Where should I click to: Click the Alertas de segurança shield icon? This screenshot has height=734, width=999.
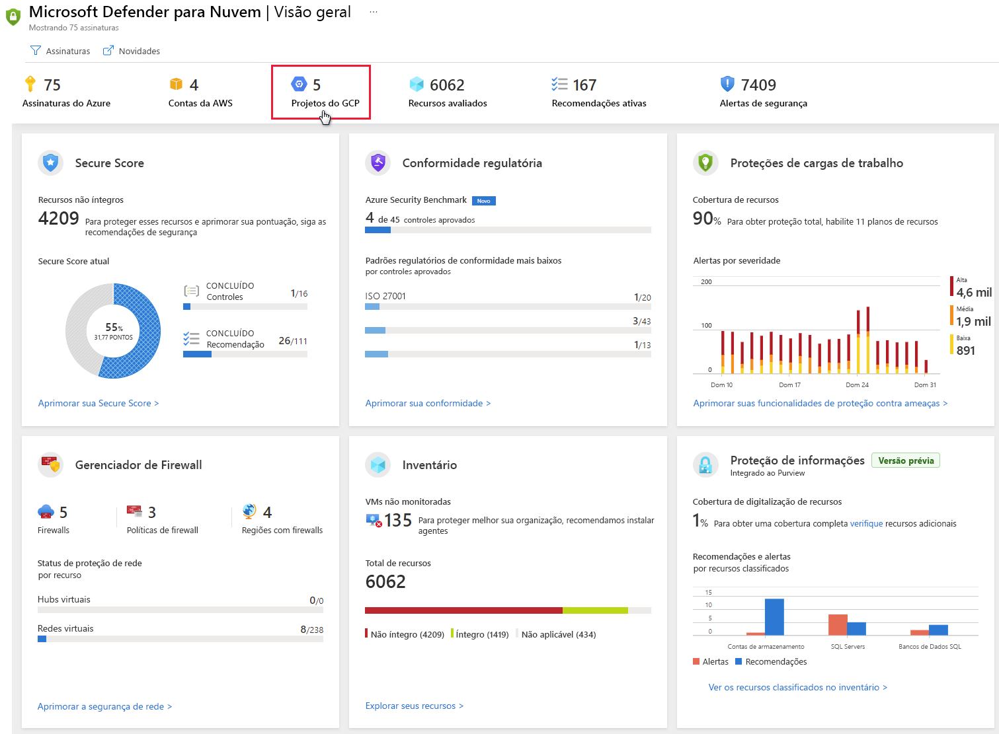point(727,84)
